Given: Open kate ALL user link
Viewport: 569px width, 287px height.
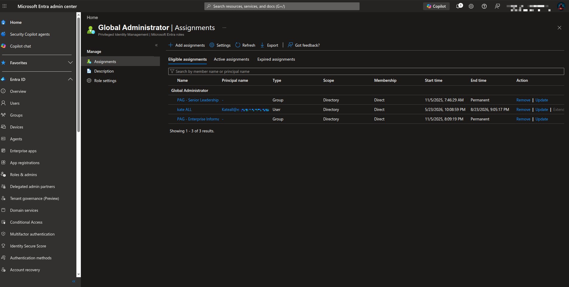Looking at the screenshot, I should tap(184, 110).
